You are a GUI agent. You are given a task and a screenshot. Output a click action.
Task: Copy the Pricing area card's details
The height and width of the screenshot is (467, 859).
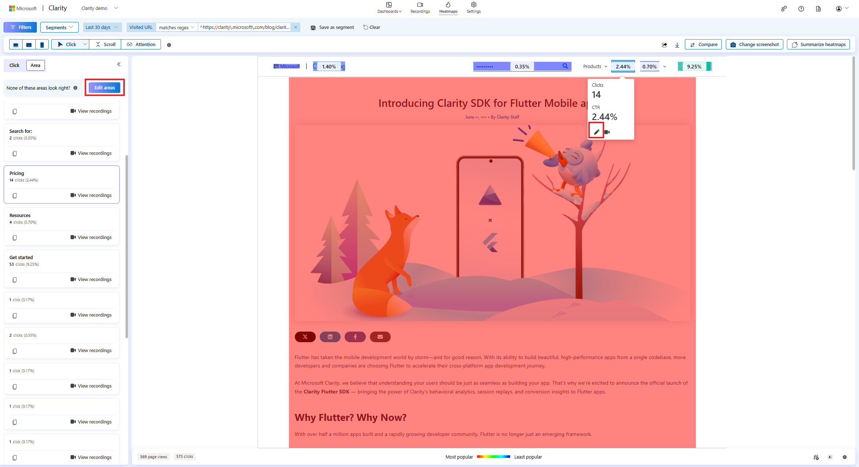[x=15, y=195]
